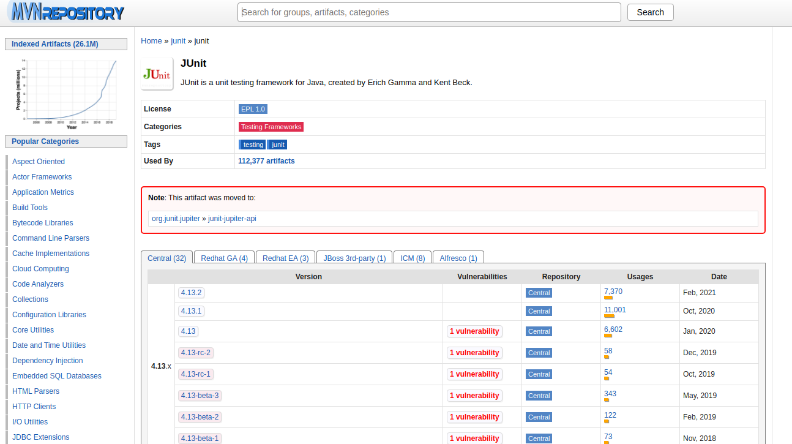The image size is (792, 444).
Task: Open the Popular Categories heading link
Action: click(x=45, y=141)
